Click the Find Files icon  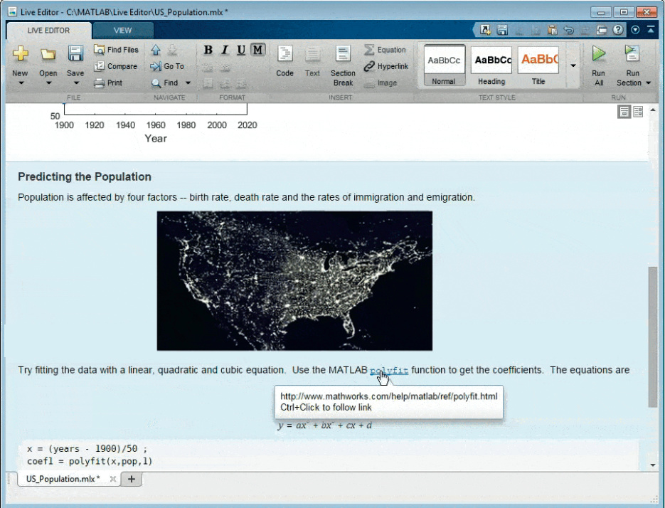click(x=100, y=50)
